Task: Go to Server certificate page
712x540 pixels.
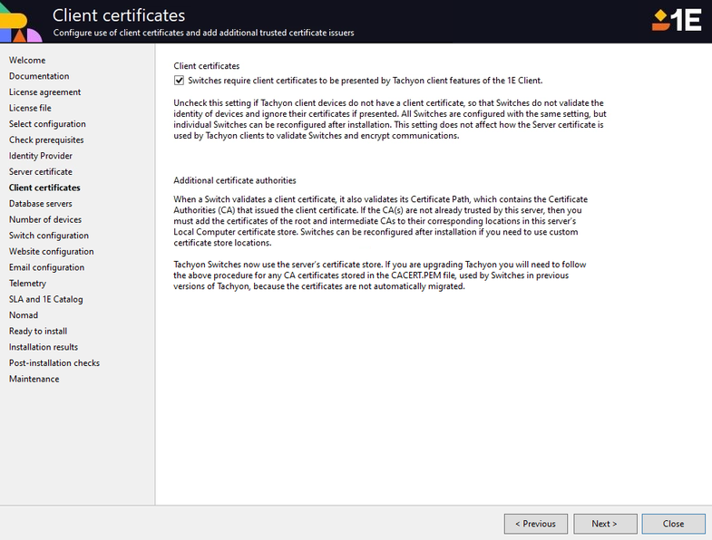Action: pyautogui.click(x=41, y=172)
